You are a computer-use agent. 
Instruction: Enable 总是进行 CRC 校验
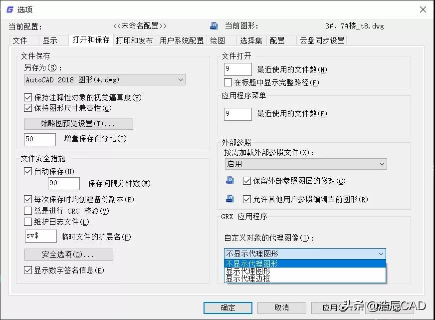(28, 211)
